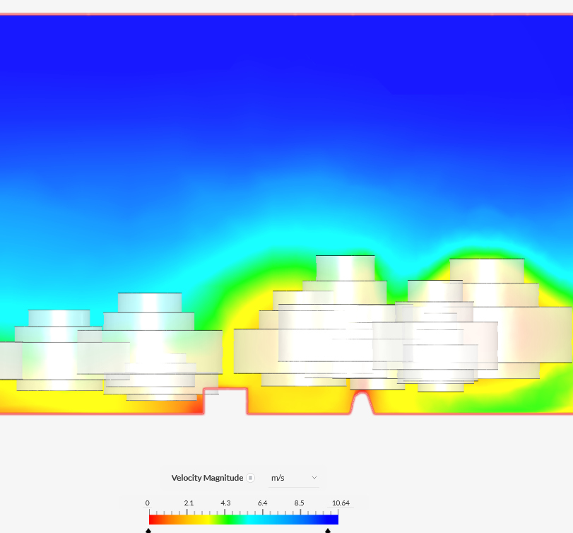Click the small circular badge near the field label

(x=250, y=478)
